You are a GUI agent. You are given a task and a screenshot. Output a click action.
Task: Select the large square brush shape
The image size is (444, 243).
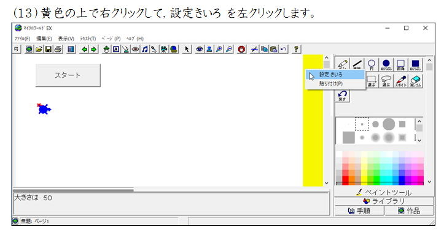tap(349, 138)
